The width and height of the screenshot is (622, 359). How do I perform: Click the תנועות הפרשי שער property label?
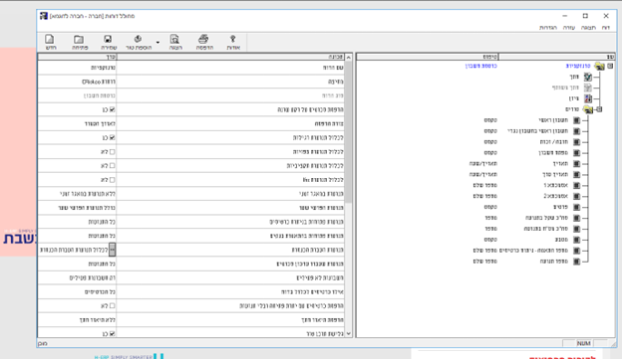[x=321, y=208]
